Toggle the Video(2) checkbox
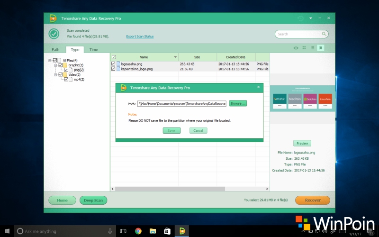This screenshot has height=237, width=379. click(61, 74)
